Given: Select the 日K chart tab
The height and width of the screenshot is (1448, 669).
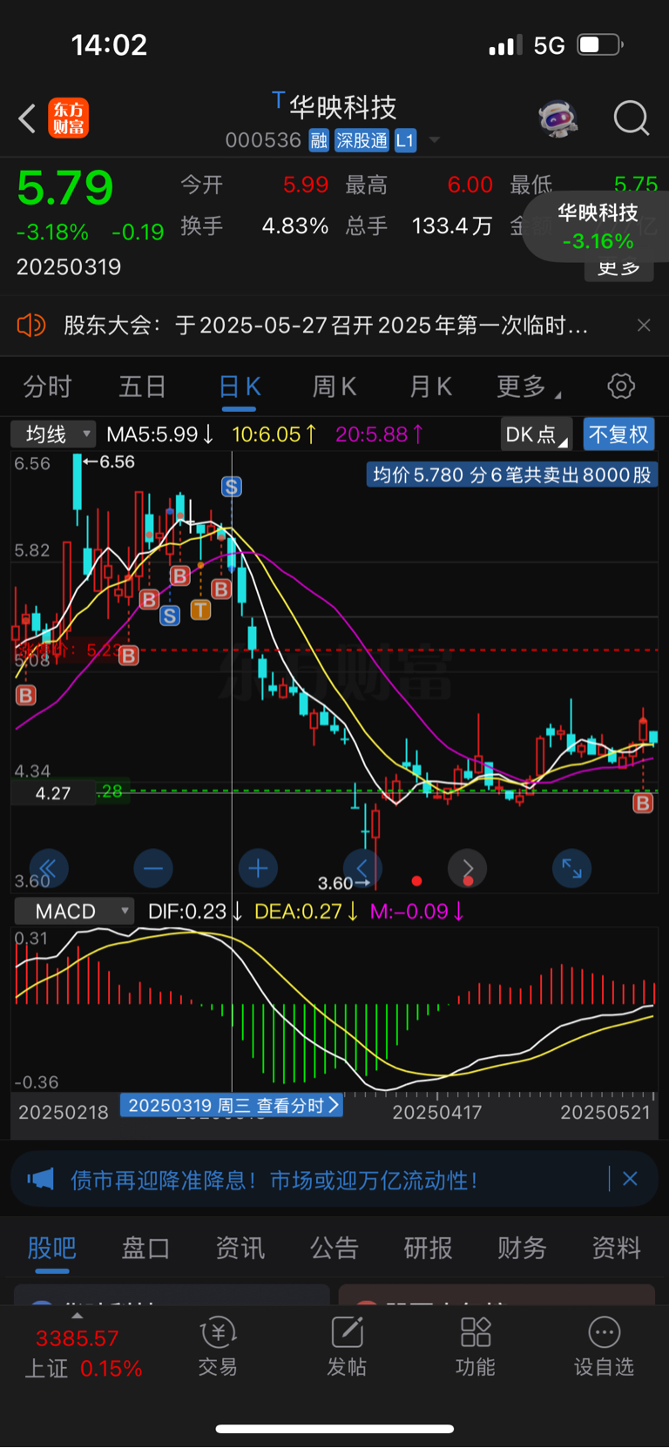Looking at the screenshot, I should click(x=239, y=386).
